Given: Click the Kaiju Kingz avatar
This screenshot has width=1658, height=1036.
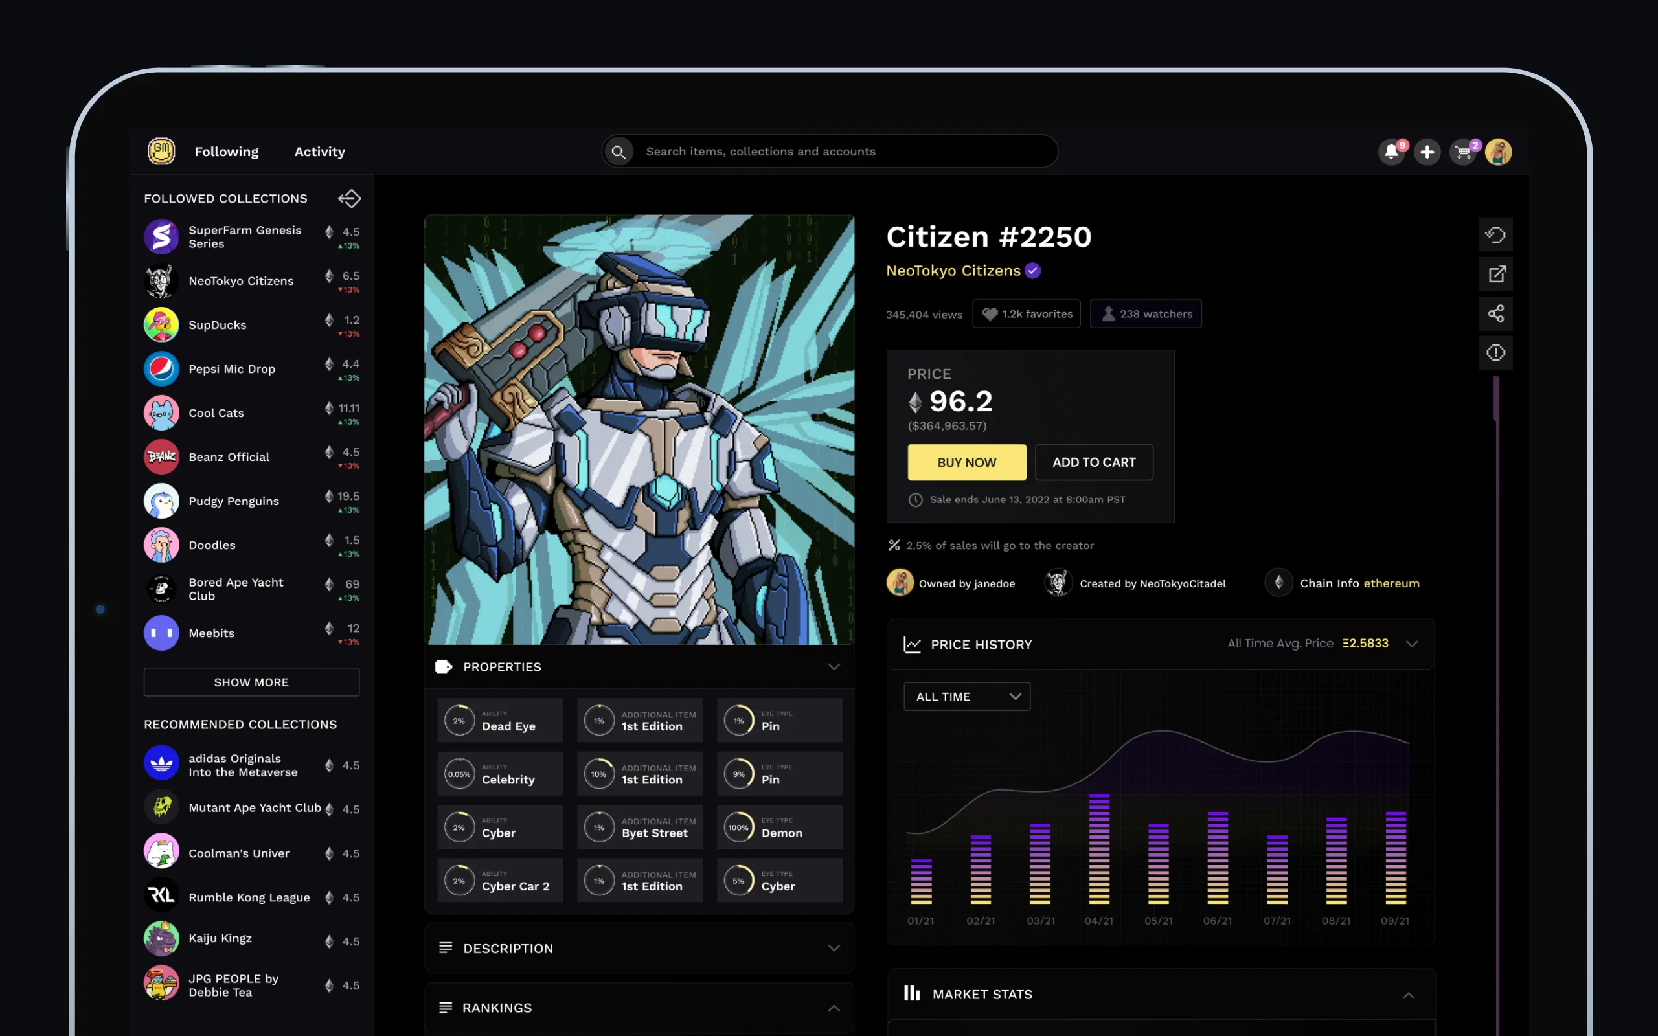Looking at the screenshot, I should (162, 939).
